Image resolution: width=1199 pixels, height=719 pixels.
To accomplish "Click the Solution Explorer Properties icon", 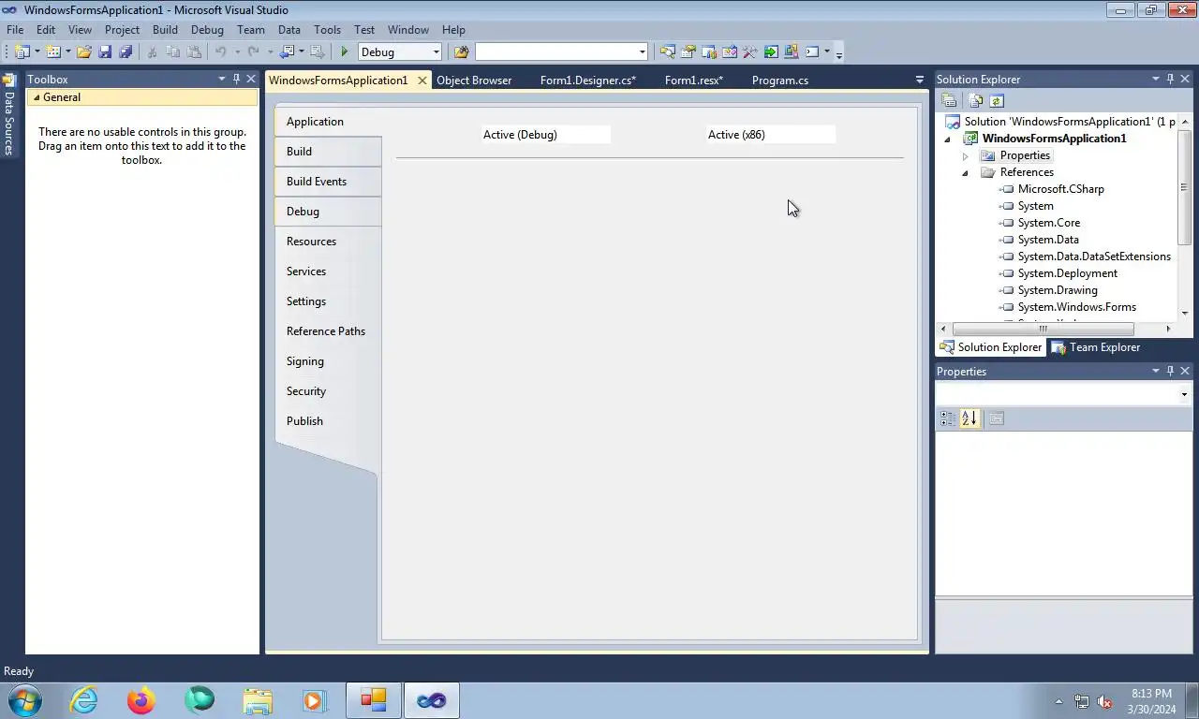I will [x=948, y=100].
